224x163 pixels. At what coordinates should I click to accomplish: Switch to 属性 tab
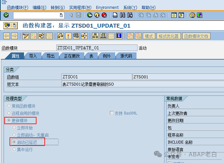click(15, 56)
